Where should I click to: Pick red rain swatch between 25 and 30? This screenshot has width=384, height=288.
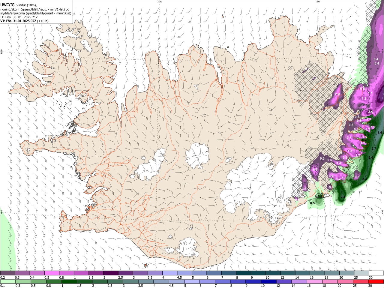point(361,281)
